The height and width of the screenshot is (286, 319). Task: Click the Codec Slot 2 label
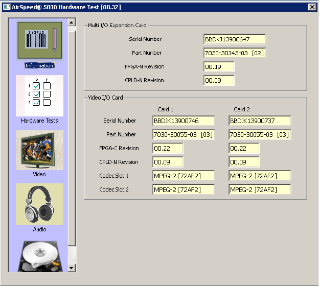(114, 189)
